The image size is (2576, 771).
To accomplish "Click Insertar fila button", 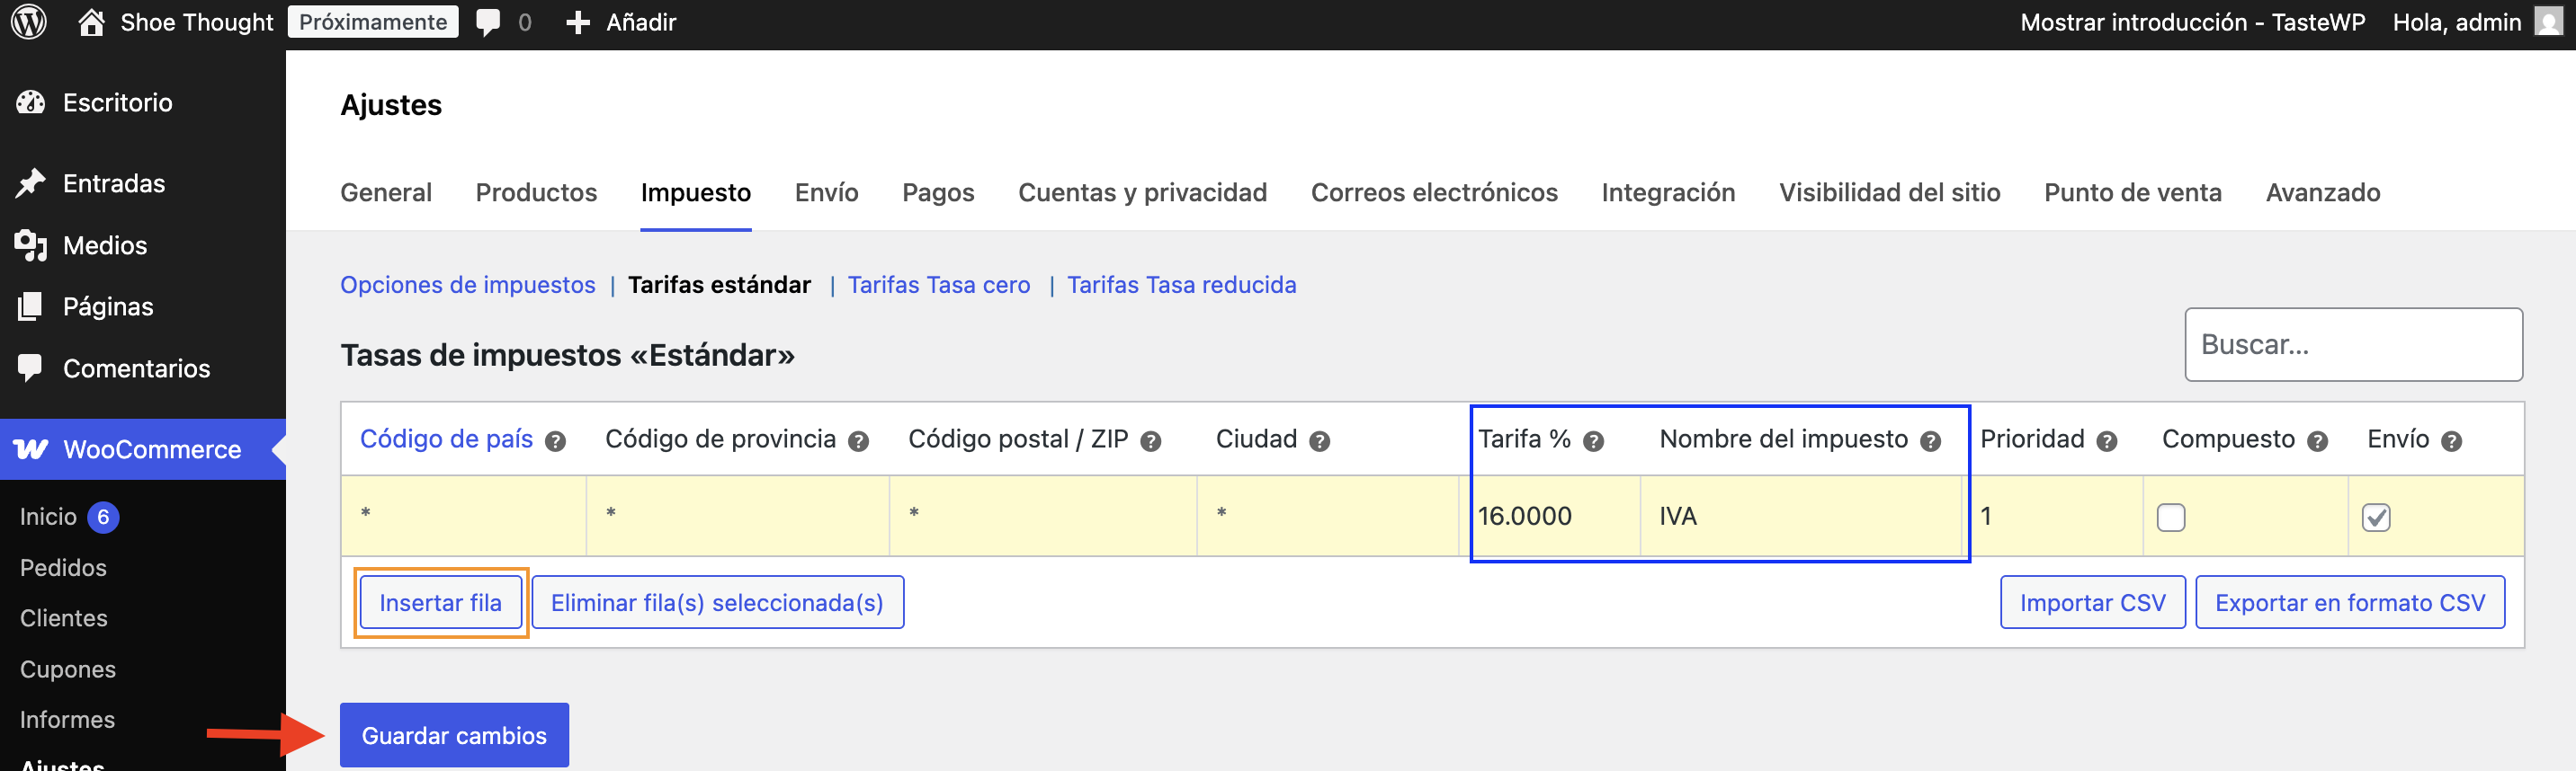I will pos(440,602).
